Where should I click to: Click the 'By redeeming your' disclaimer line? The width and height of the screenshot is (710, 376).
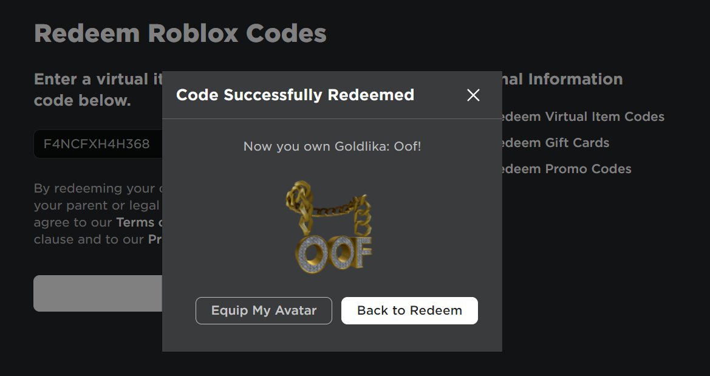98,188
